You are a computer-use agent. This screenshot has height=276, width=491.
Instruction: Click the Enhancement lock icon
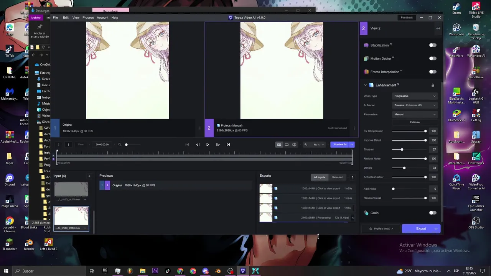[x=433, y=85]
